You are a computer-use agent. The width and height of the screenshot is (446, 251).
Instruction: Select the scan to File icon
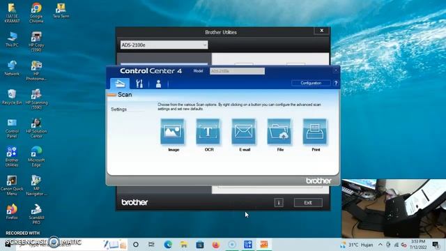(279, 132)
